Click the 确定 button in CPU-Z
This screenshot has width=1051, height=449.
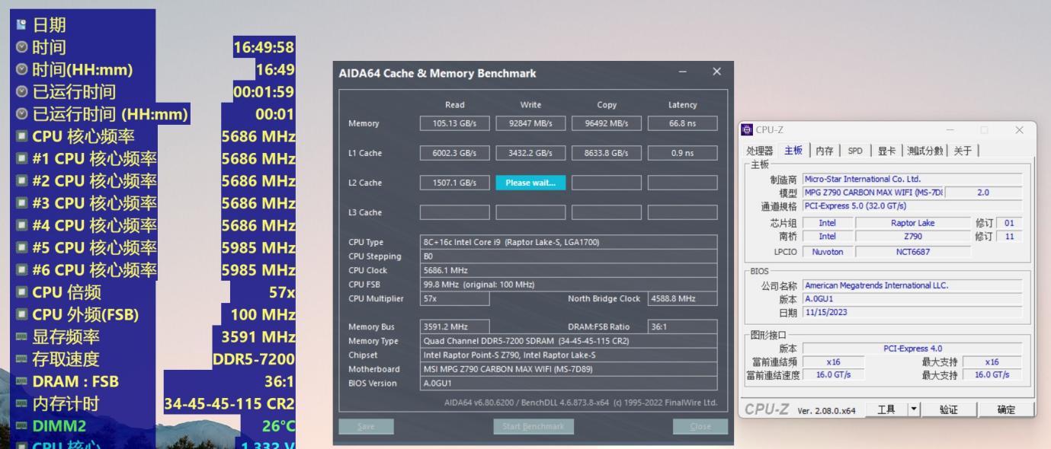pyautogui.click(x=1007, y=409)
